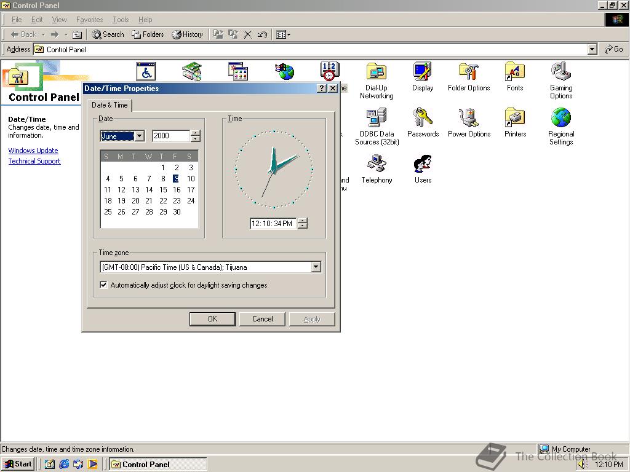Click the Go button
Image resolution: width=630 pixels, height=472 pixels.
(614, 49)
